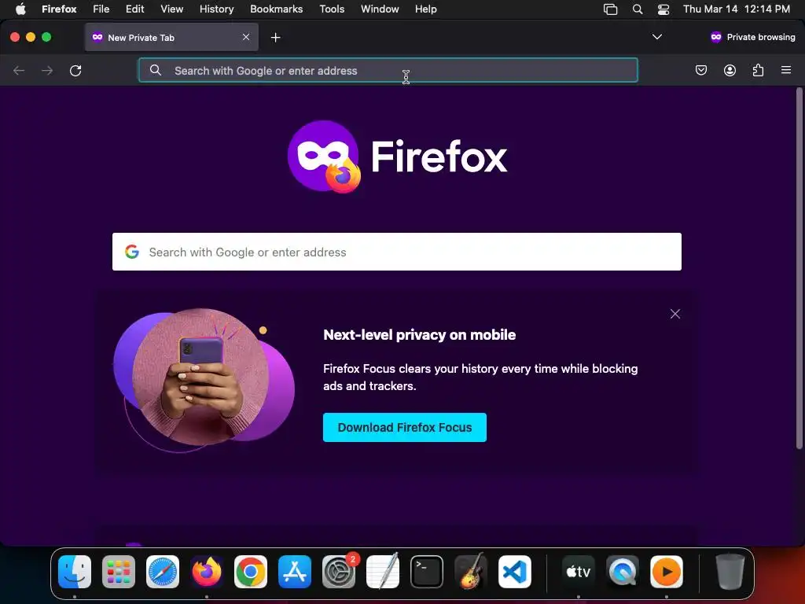Open QuickTime Player from the Dock

pyautogui.click(x=623, y=572)
